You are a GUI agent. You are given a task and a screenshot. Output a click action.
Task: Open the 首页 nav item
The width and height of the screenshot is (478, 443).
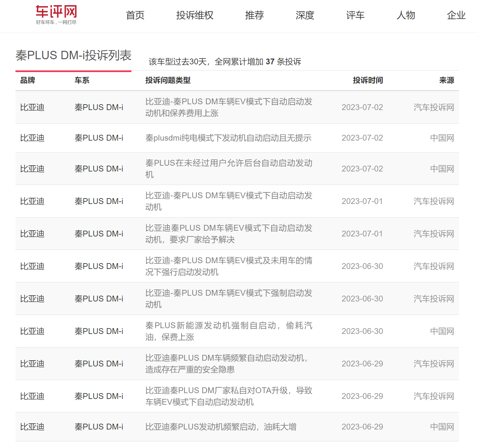[x=135, y=15]
